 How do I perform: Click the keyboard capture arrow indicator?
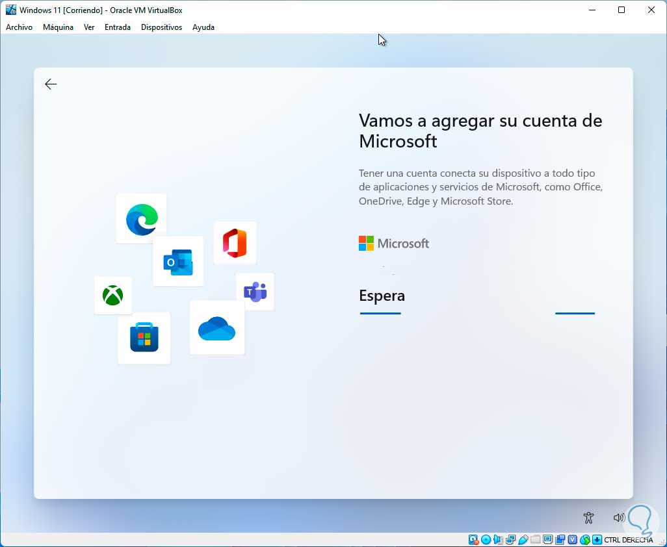[597, 540]
